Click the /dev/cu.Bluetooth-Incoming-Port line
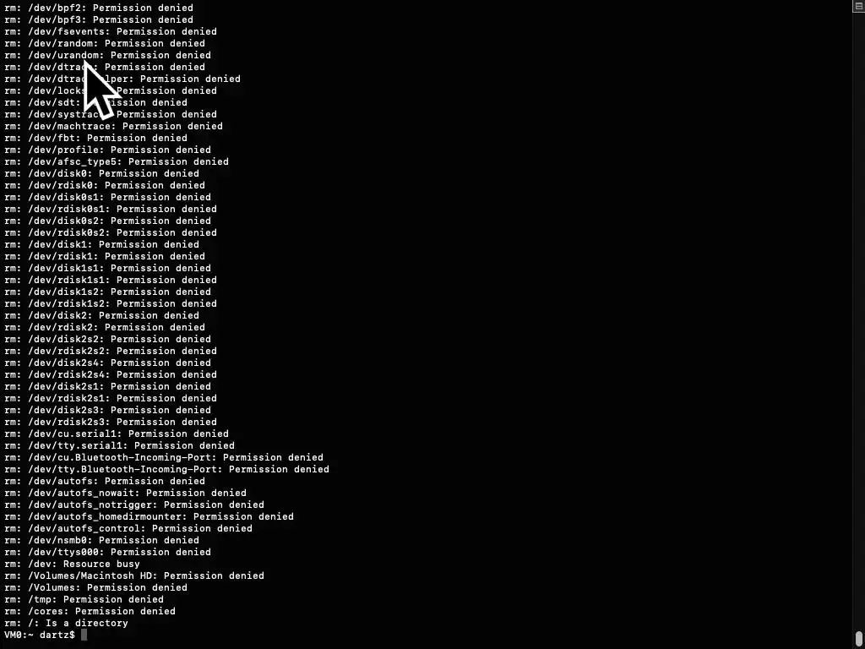 pyautogui.click(x=164, y=457)
